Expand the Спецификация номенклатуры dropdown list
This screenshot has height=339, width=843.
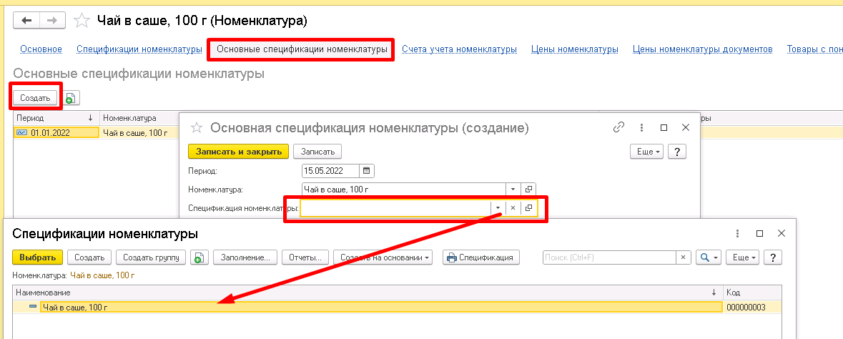498,208
